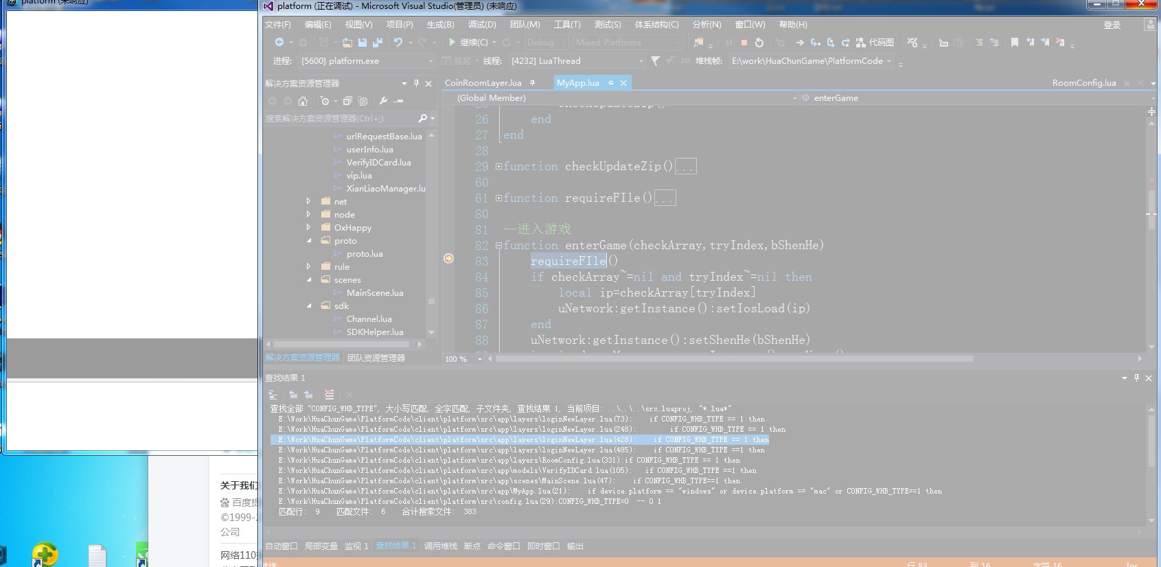The width and height of the screenshot is (1161, 567).
Task: Switch to CoinRoomLayer.lua tab
Action: click(x=483, y=83)
